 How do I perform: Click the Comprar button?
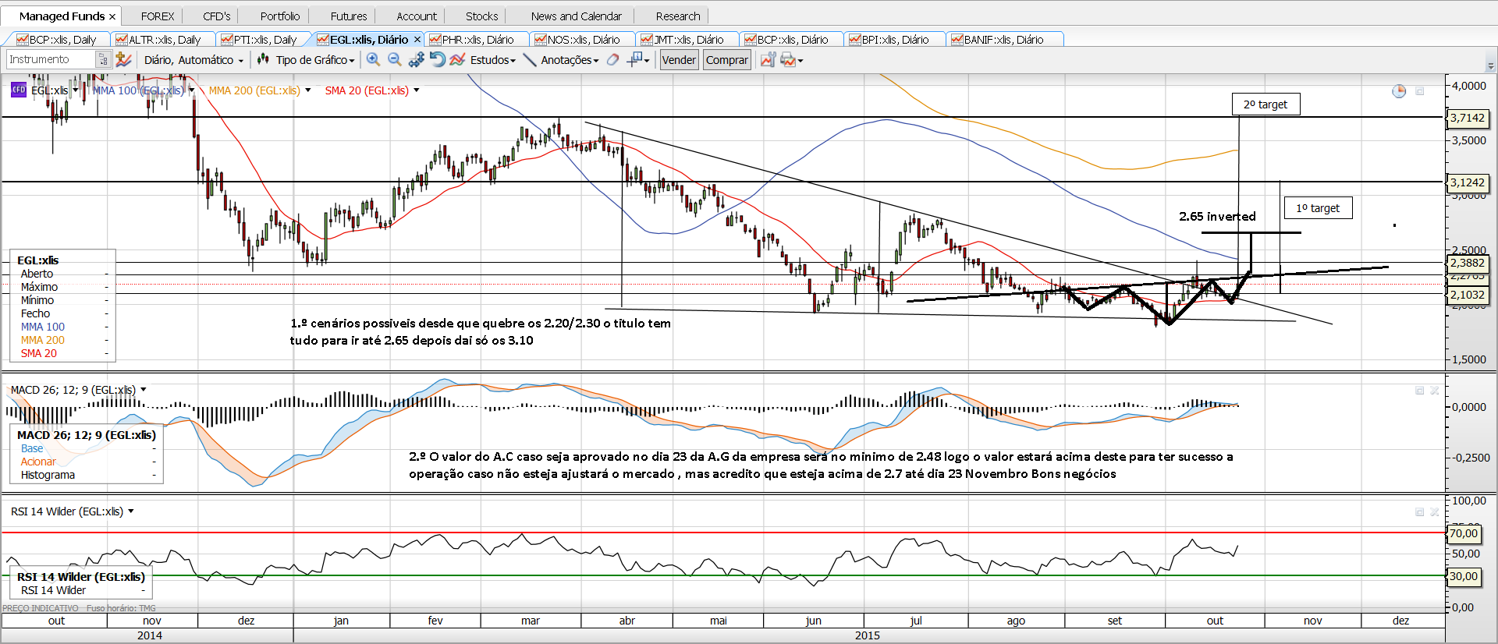coord(727,60)
